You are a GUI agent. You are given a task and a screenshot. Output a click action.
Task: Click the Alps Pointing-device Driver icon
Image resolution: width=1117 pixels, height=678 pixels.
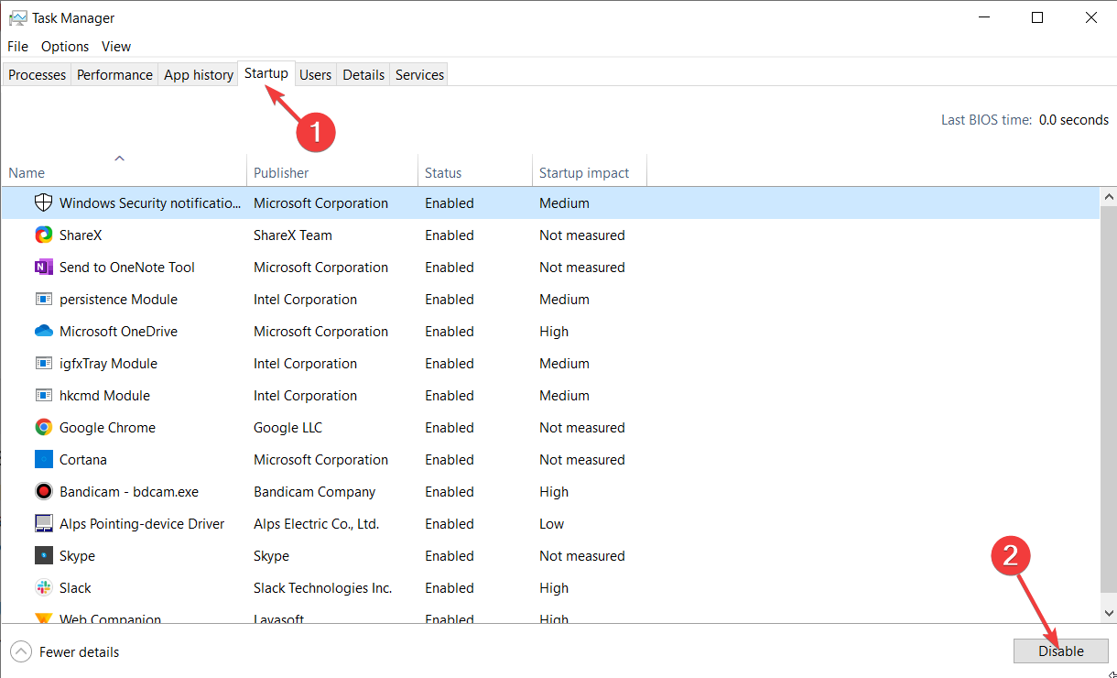point(43,523)
